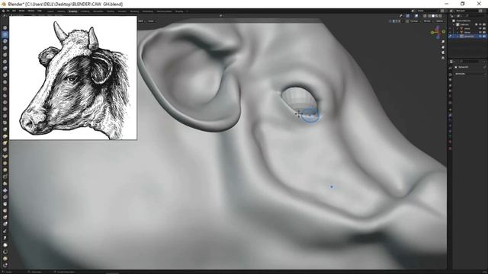Toggle Collection exclude checkbox in outliner
The height and width of the screenshot is (274, 488).
click(x=476, y=24)
